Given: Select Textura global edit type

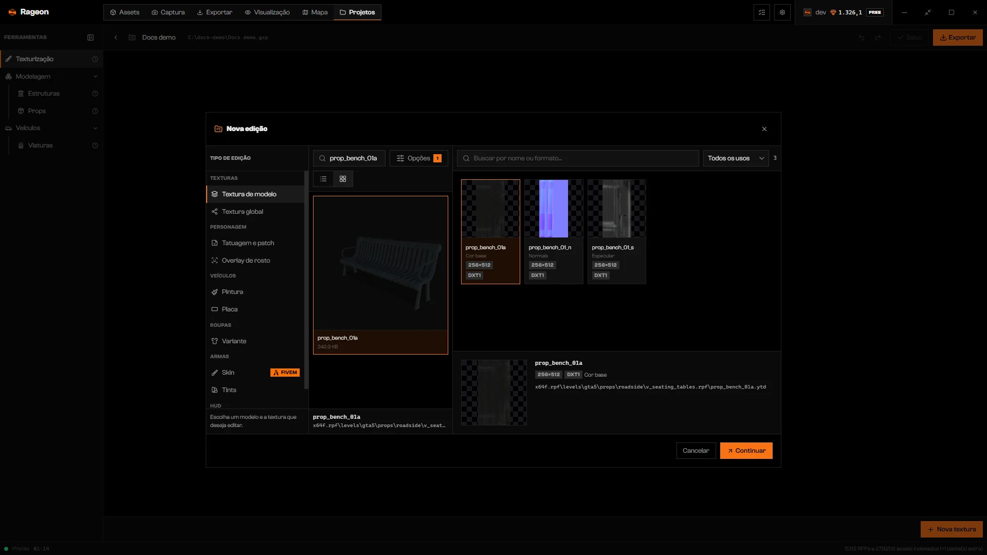Looking at the screenshot, I should pyautogui.click(x=255, y=212).
